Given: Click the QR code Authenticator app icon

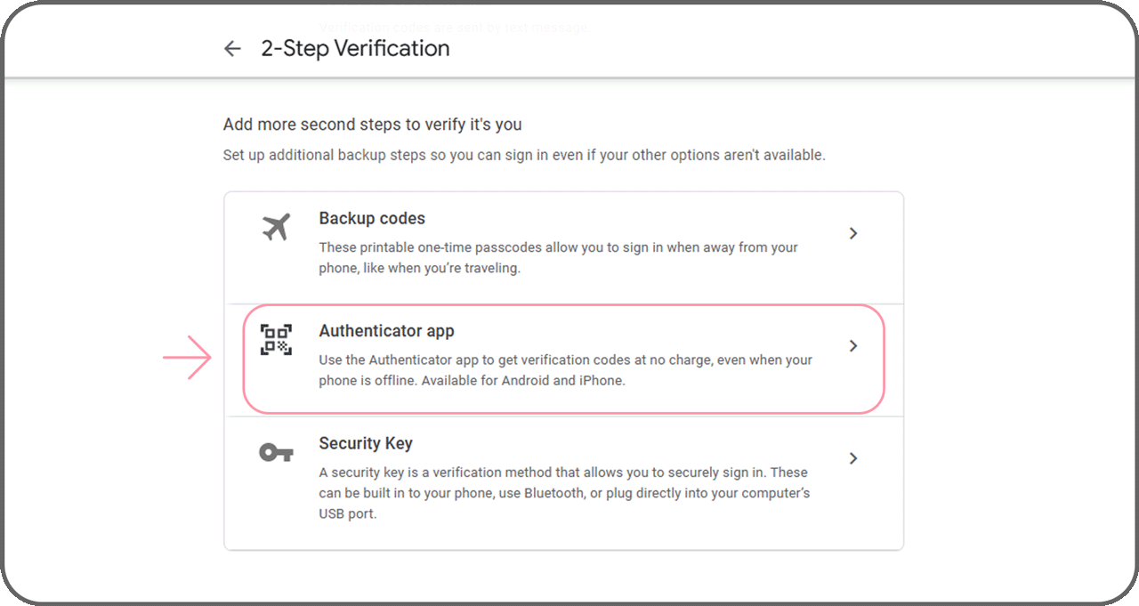Looking at the screenshot, I should point(276,340).
